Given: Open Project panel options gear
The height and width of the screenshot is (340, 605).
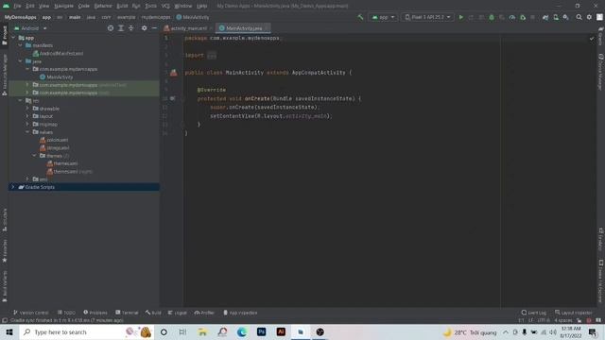Looking at the screenshot, I should coord(144,28).
